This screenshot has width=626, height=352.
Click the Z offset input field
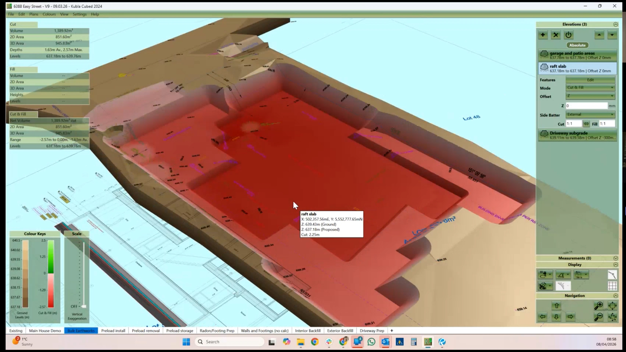[586, 106]
